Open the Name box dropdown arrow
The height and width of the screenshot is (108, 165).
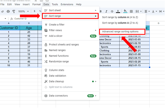point(5,19)
